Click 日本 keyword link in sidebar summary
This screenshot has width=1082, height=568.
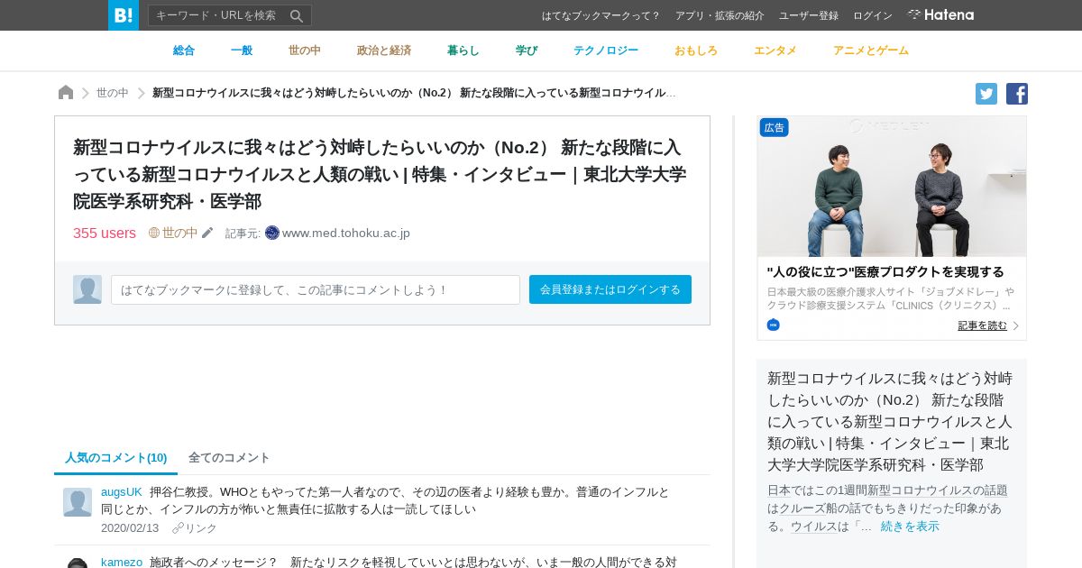coord(779,490)
